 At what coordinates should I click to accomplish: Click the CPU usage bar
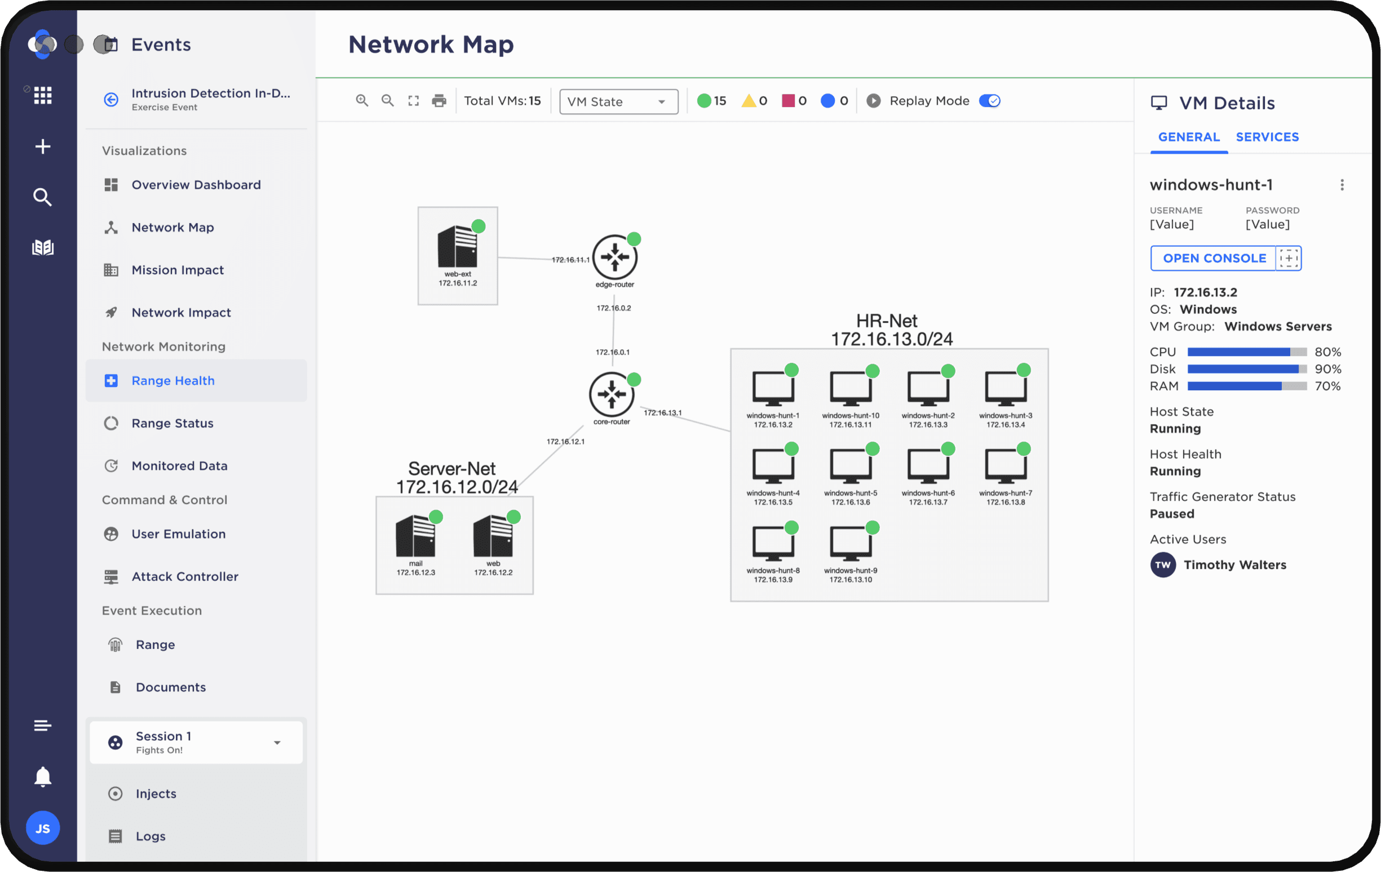(x=1247, y=352)
